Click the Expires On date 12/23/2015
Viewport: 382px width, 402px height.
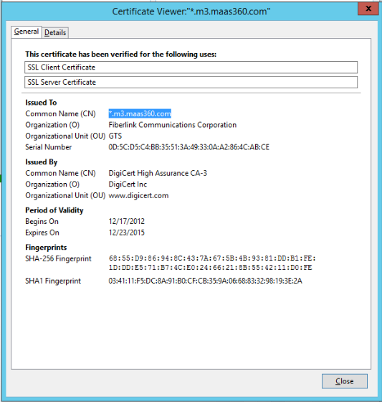point(126,233)
